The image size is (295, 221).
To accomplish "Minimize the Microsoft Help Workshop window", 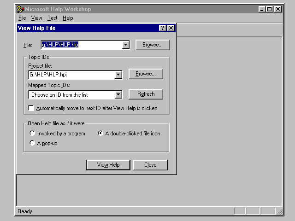I will pyautogui.click(x=262, y=9).
